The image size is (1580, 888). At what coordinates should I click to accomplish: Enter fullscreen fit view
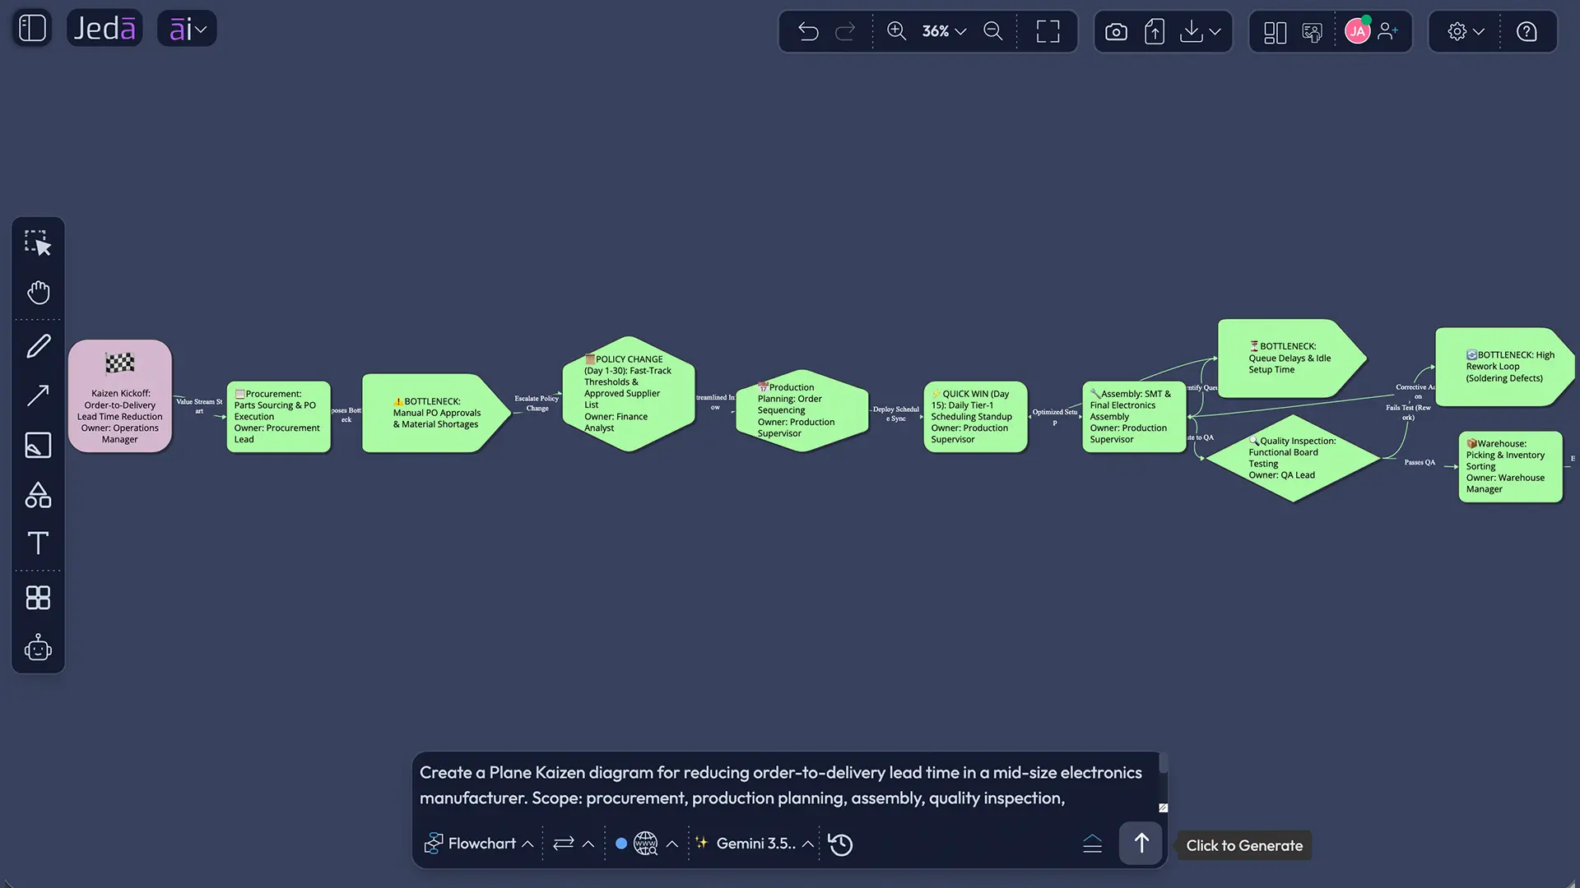pyautogui.click(x=1048, y=31)
